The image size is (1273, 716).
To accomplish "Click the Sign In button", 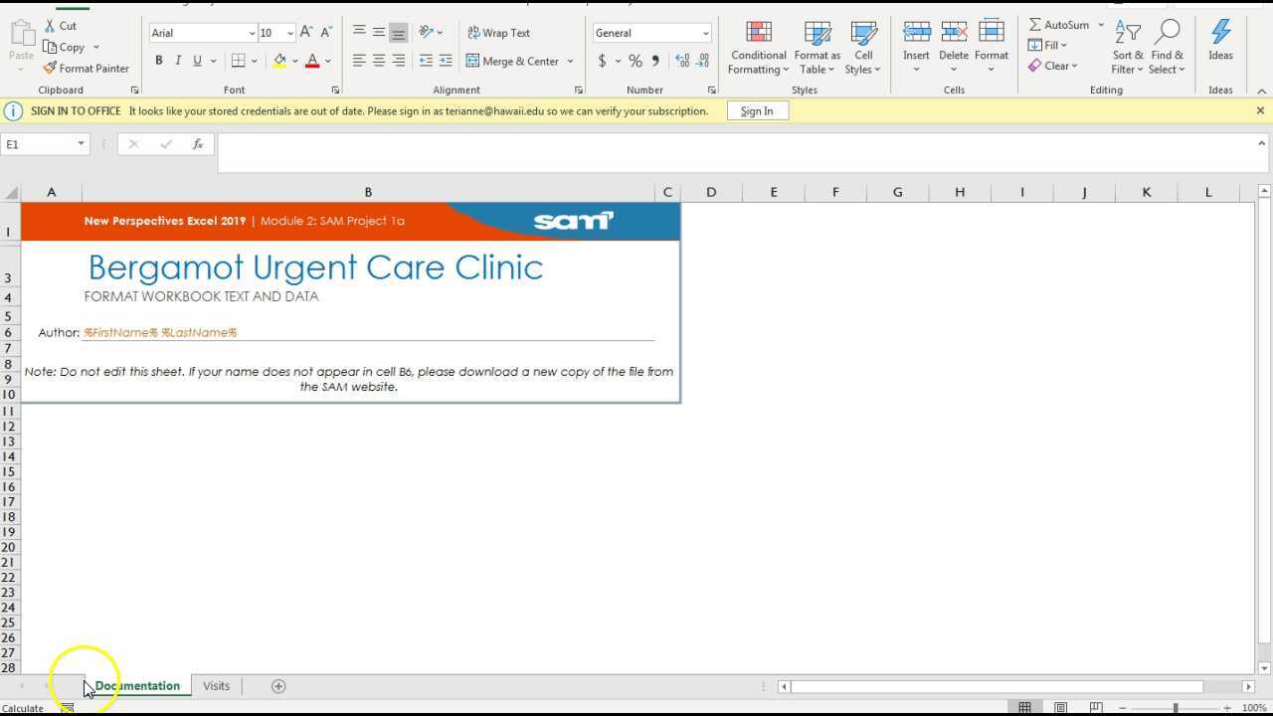I will [x=758, y=110].
